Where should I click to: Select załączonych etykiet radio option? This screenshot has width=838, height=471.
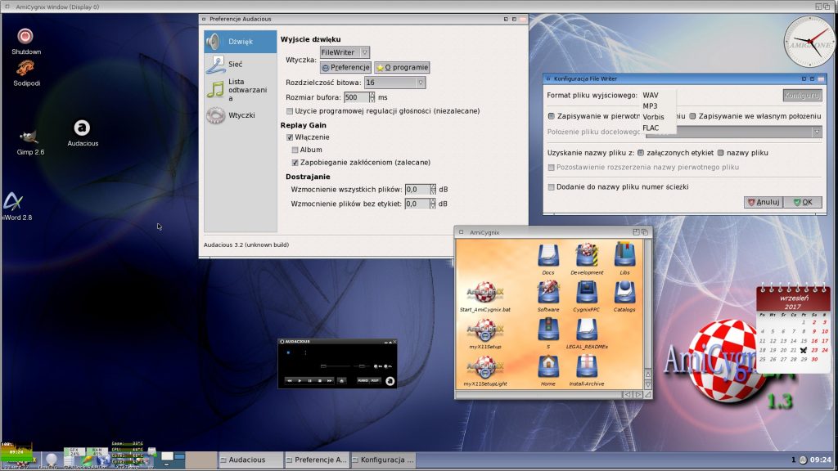pyautogui.click(x=641, y=153)
